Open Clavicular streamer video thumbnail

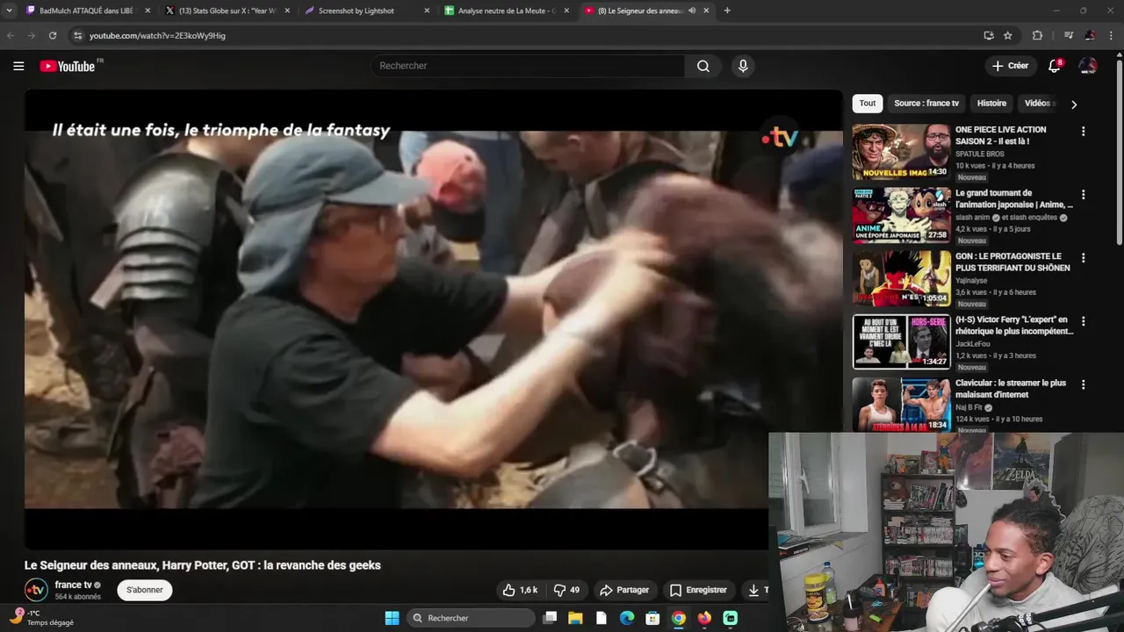coord(901,405)
